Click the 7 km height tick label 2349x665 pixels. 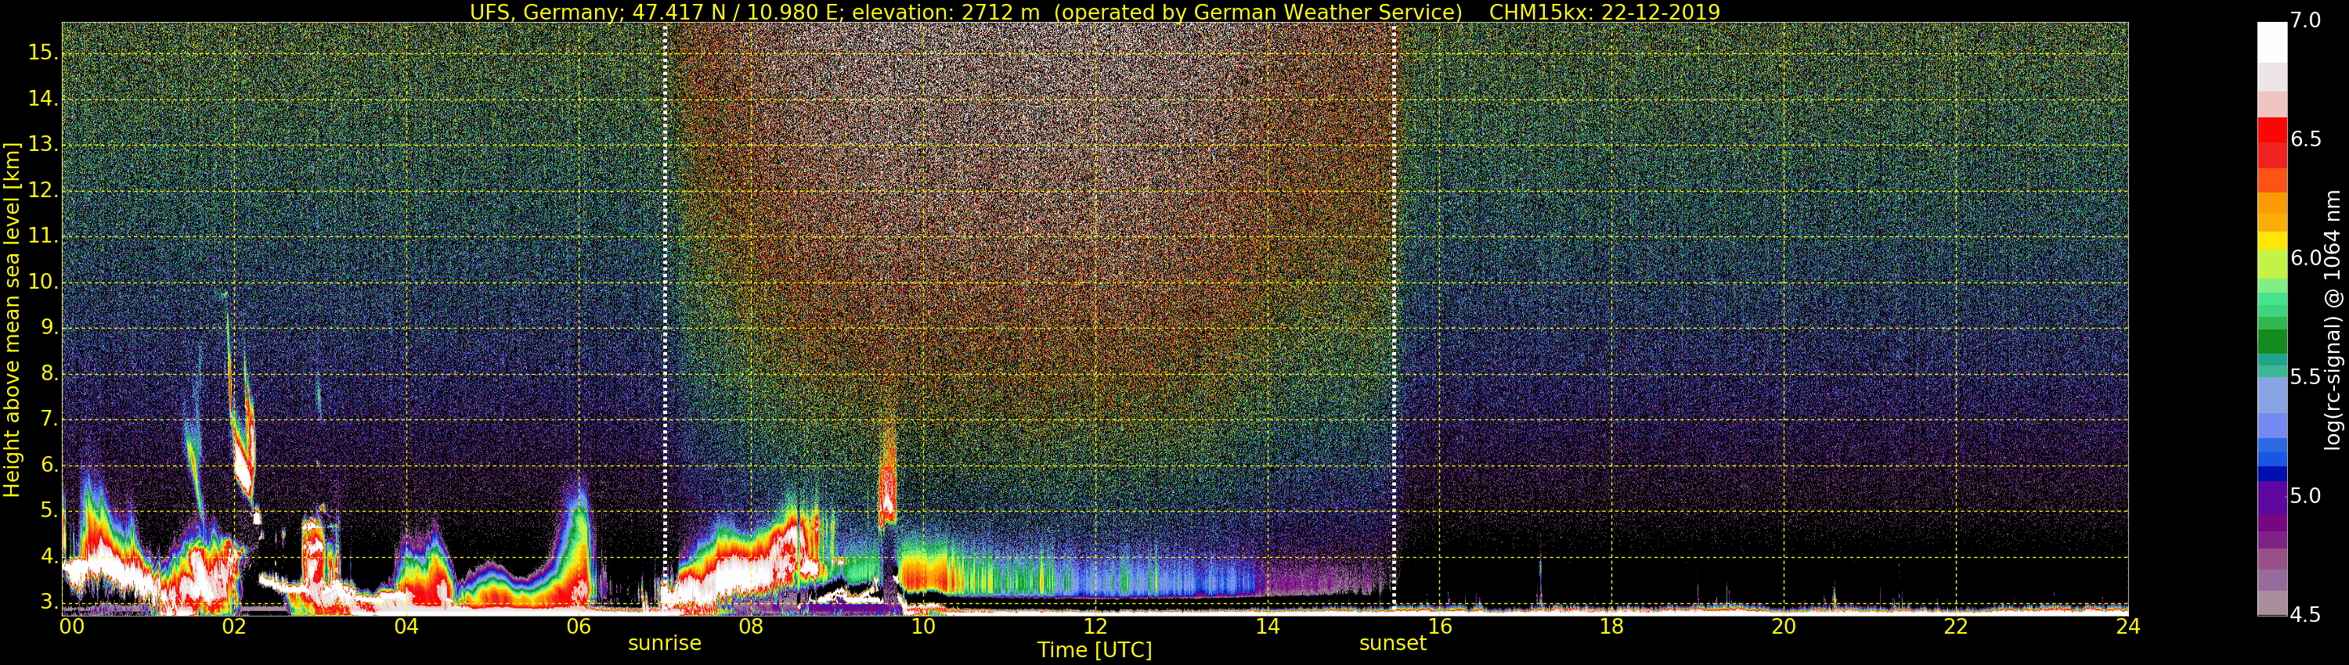click(x=49, y=419)
